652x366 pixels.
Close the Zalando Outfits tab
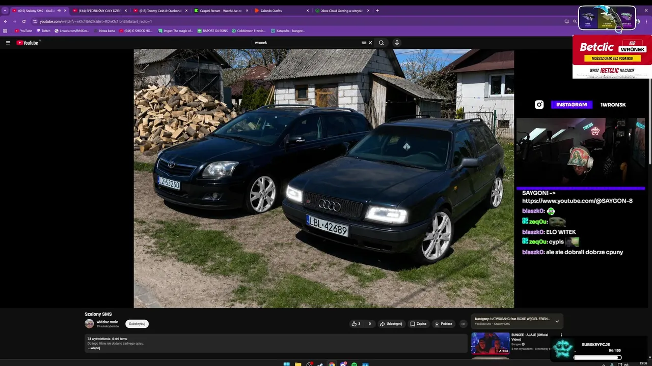tap(308, 11)
